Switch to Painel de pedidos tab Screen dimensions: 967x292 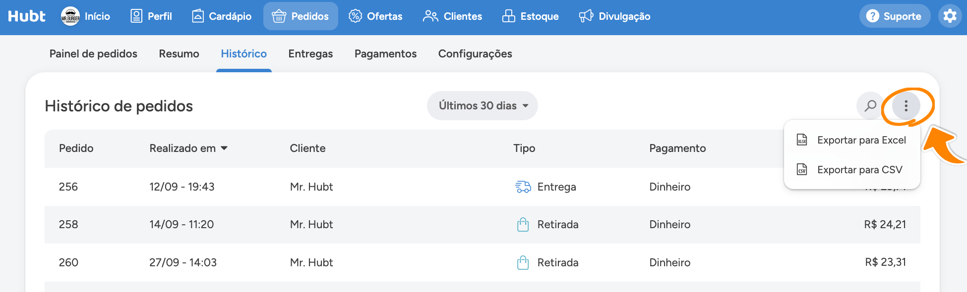[x=93, y=54]
